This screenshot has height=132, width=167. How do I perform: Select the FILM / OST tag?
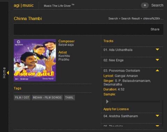(22, 98)
